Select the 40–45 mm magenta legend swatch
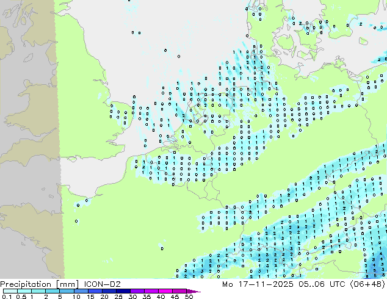The image size is (387, 299). [x=165, y=291]
